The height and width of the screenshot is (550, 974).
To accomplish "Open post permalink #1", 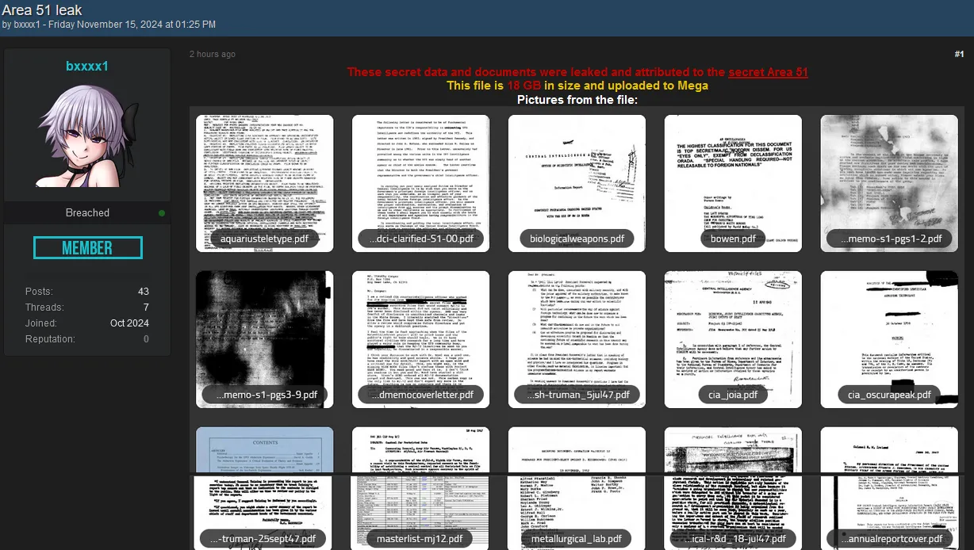I will pos(959,55).
